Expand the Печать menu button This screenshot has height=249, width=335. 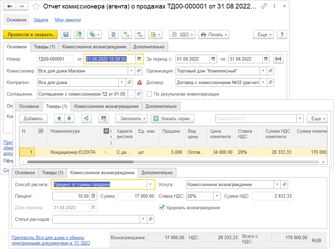pos(214,34)
